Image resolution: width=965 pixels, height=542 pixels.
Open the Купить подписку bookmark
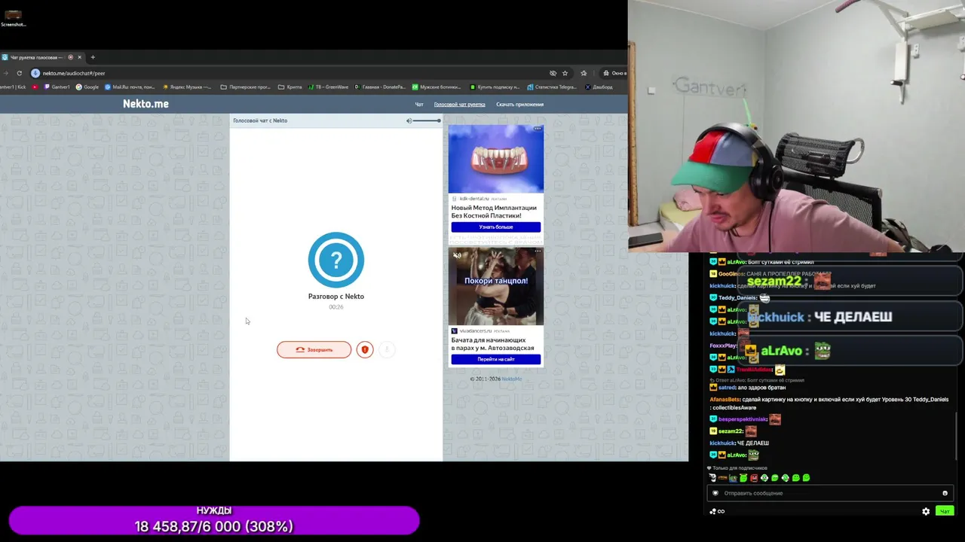[494, 87]
